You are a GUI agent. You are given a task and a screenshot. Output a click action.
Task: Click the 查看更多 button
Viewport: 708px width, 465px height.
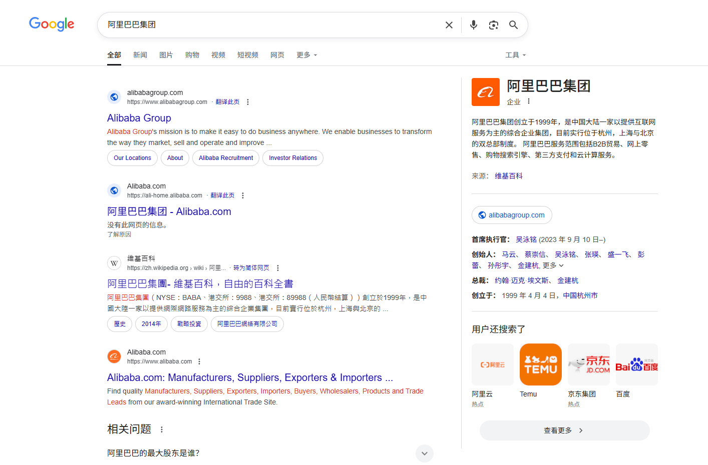(564, 430)
